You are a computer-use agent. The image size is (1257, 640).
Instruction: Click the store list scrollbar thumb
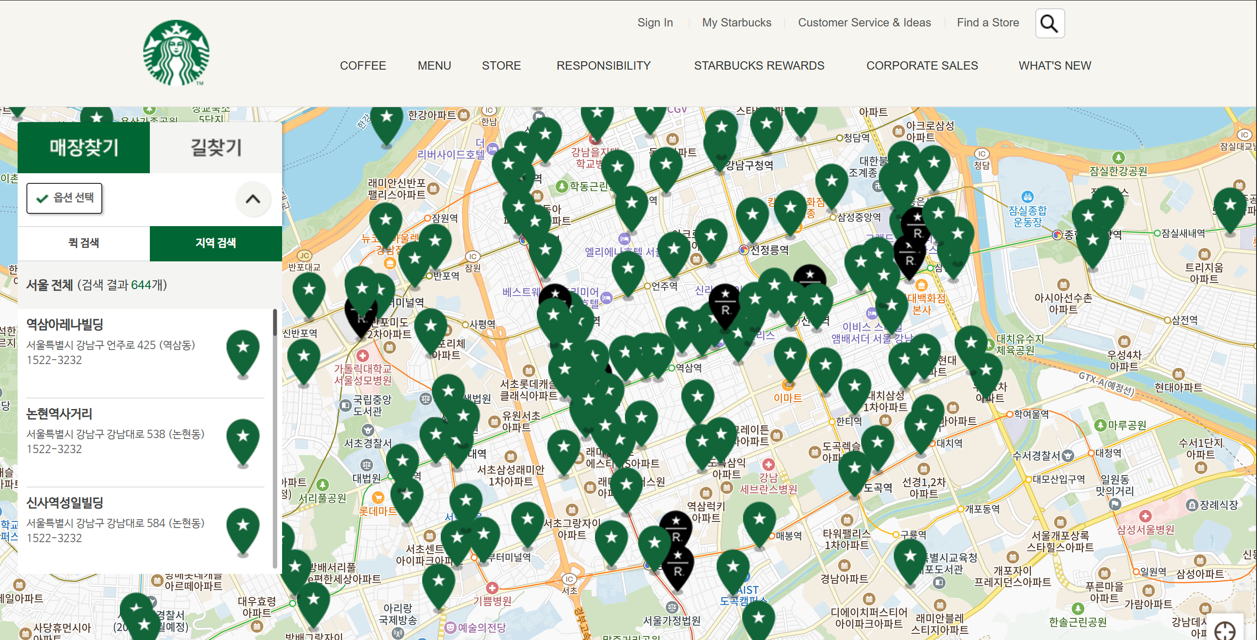click(275, 322)
